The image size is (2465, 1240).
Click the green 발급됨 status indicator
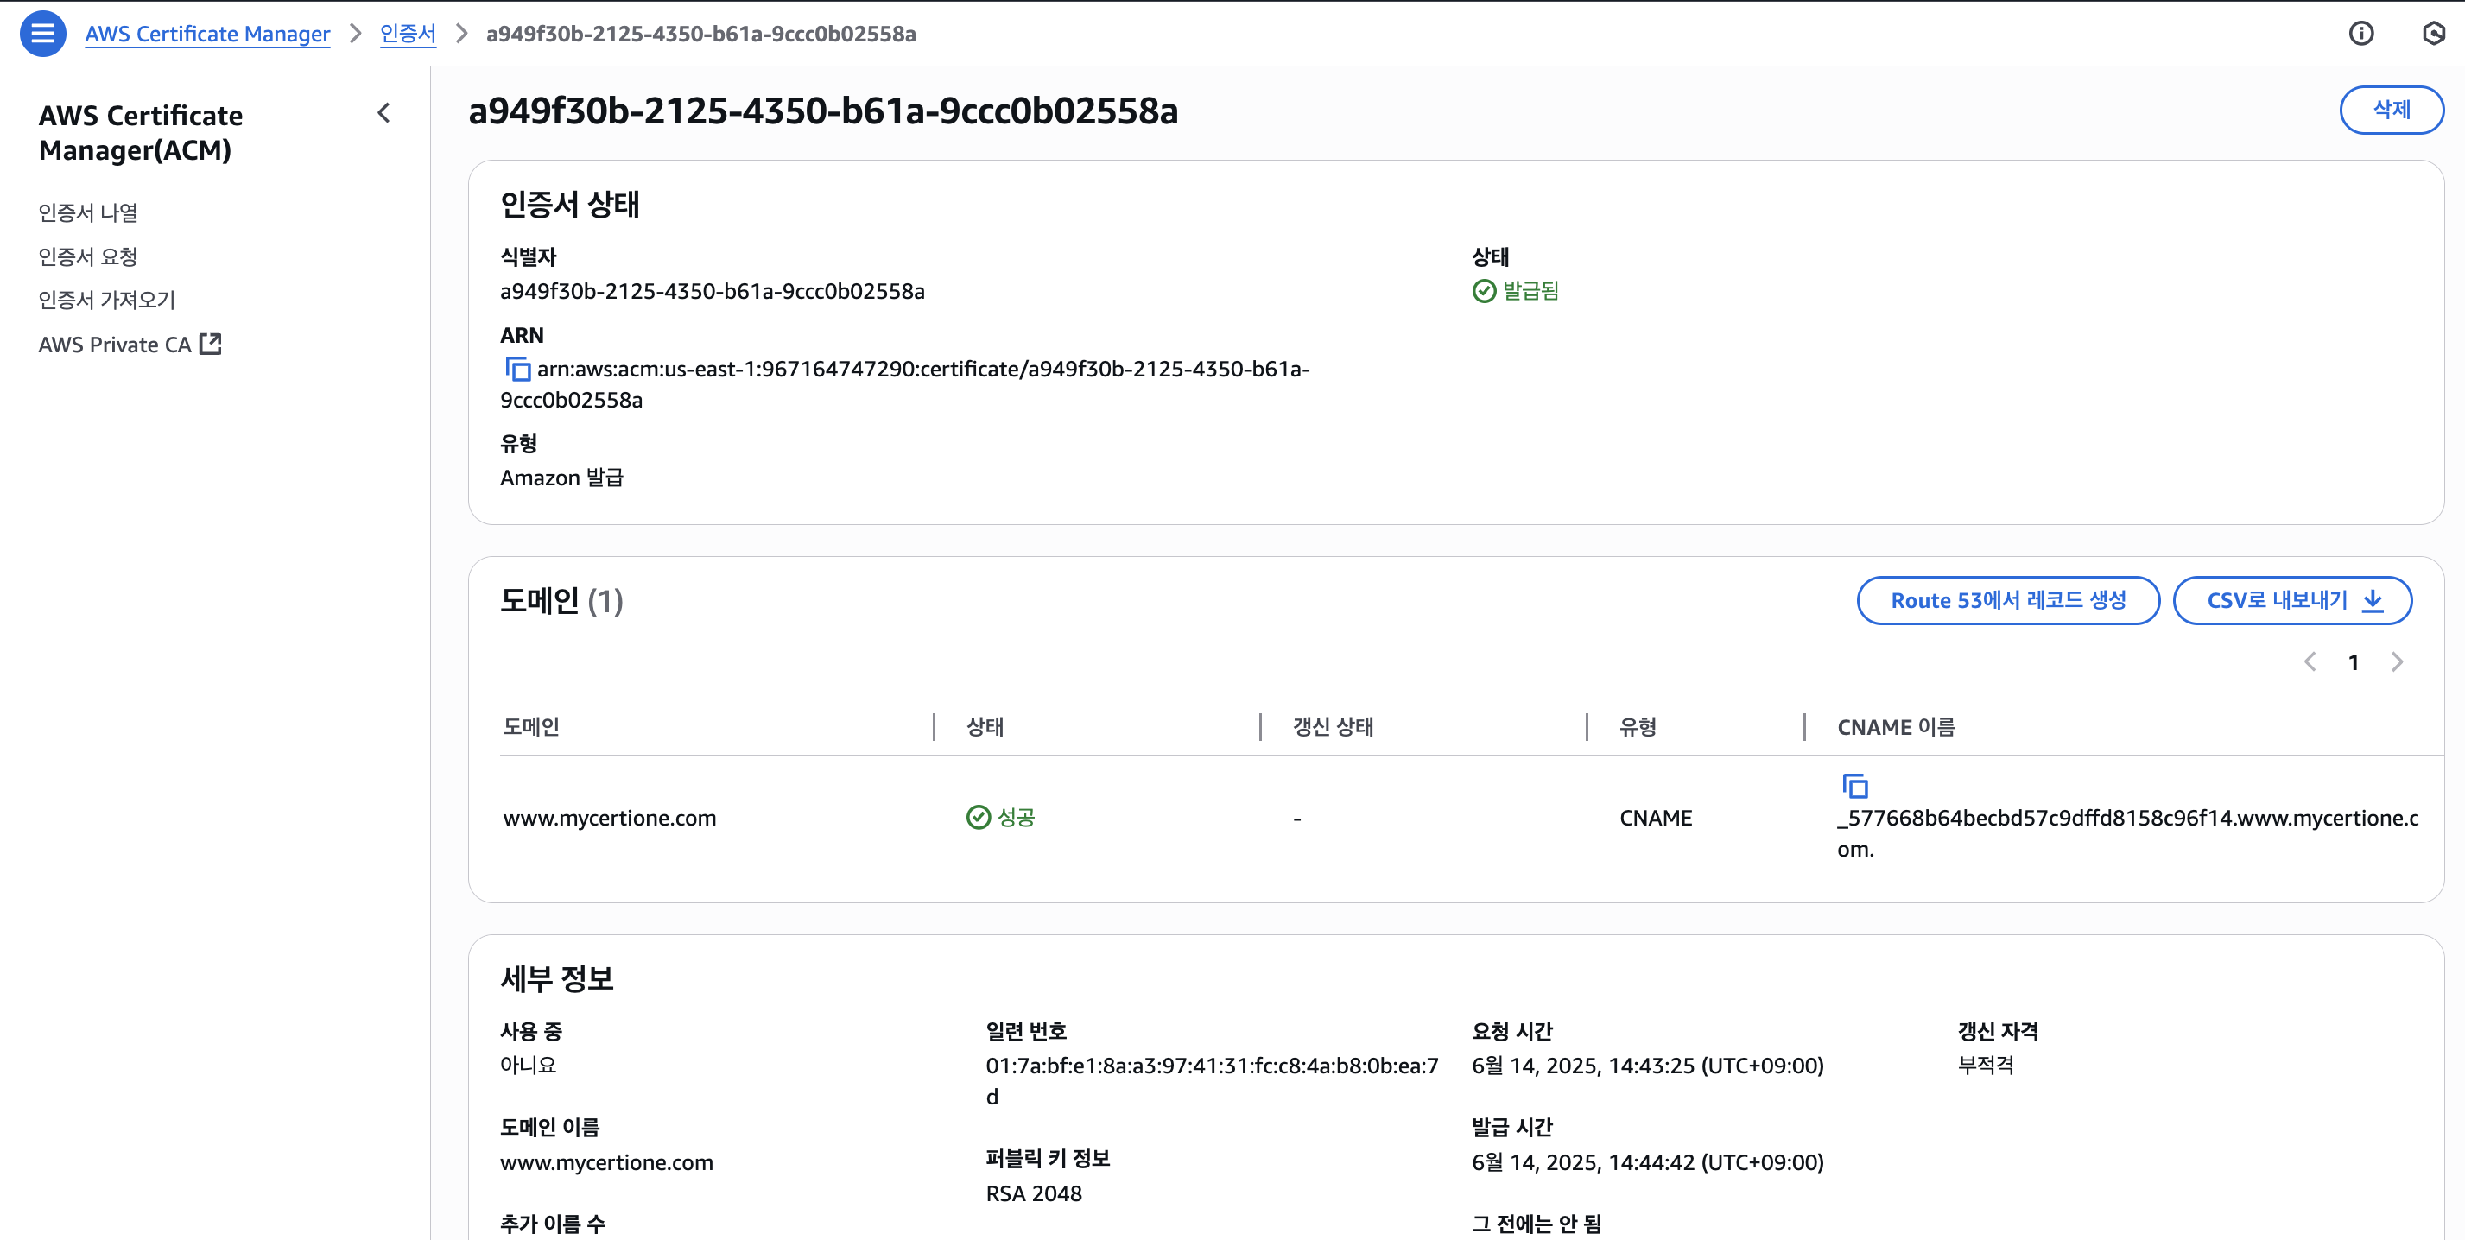click(1516, 290)
